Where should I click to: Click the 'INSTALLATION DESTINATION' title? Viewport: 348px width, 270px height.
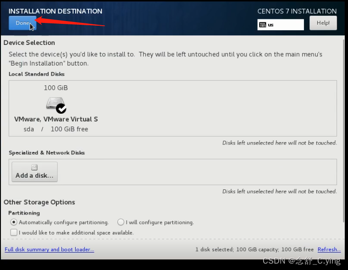55,11
